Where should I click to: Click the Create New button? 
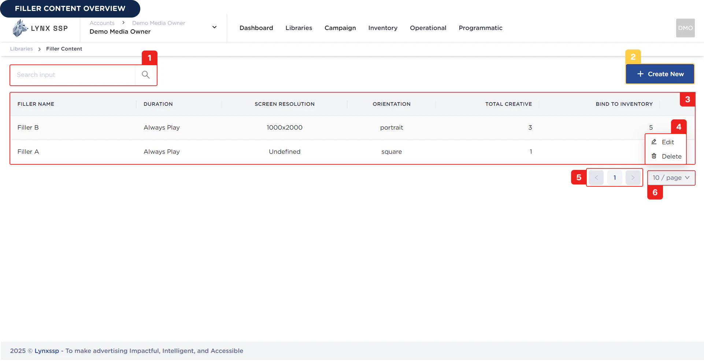(x=660, y=74)
